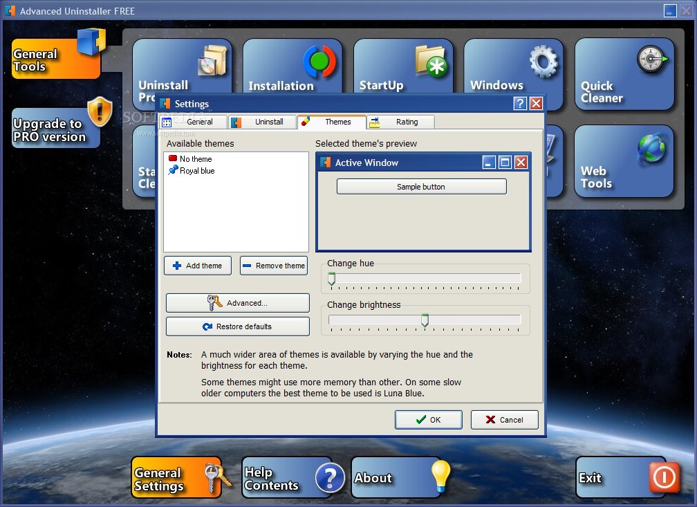697x507 pixels.
Task: Open the Web Tools globe tile
Action: click(624, 161)
